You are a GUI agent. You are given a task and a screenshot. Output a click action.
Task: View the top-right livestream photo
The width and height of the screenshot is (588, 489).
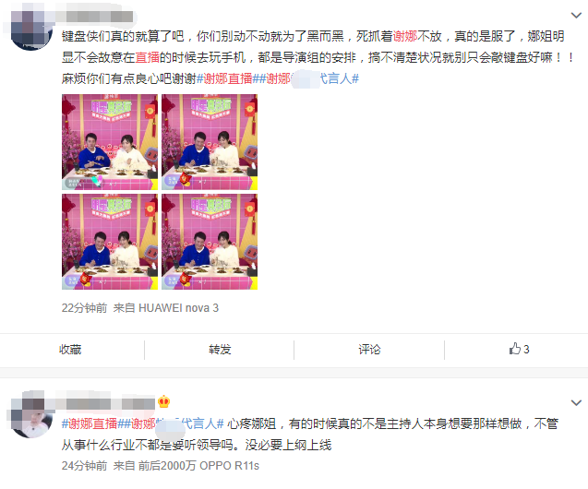(210, 142)
